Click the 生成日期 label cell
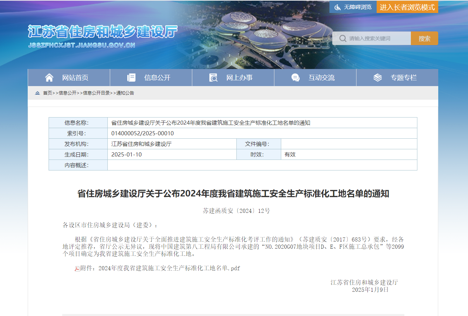 coord(78,154)
